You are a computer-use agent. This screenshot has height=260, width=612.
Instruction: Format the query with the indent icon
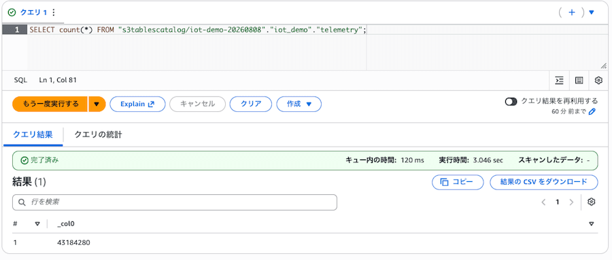560,80
